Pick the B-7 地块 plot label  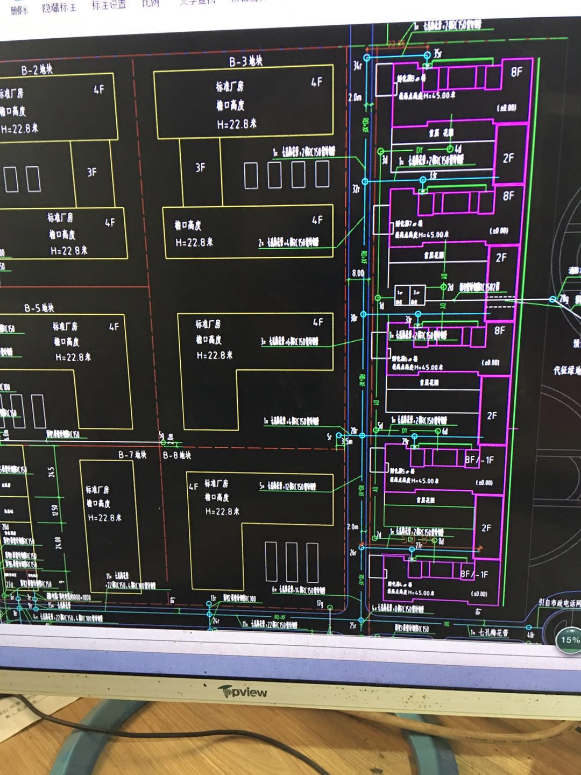point(132,455)
